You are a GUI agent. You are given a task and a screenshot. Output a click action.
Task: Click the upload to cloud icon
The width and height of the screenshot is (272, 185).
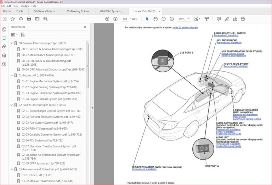[21, 19]
